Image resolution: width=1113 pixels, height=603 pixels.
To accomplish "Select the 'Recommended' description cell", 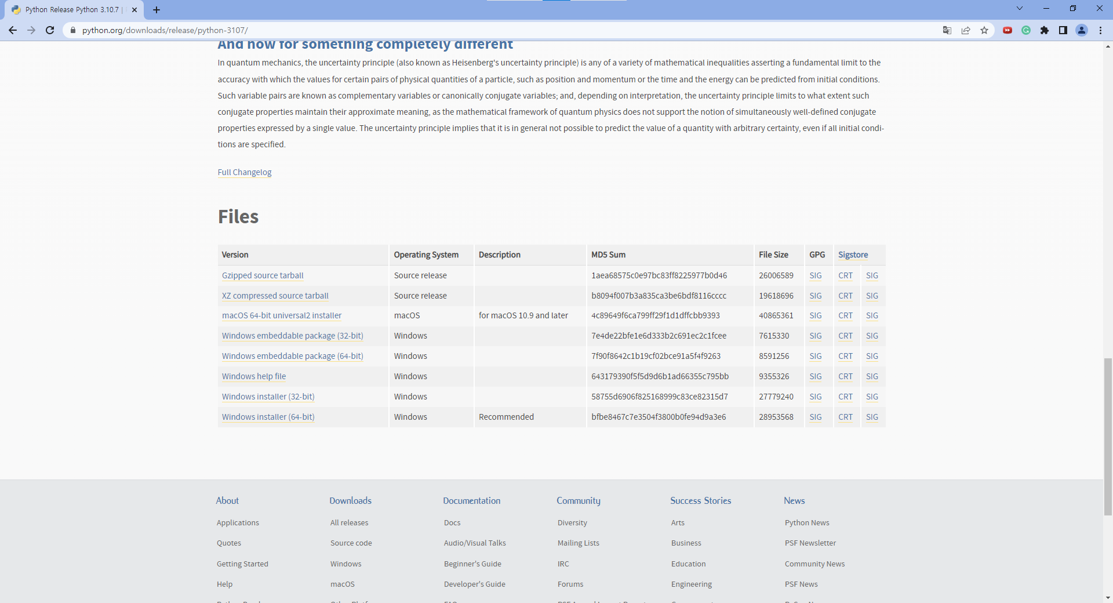I will tap(506, 417).
